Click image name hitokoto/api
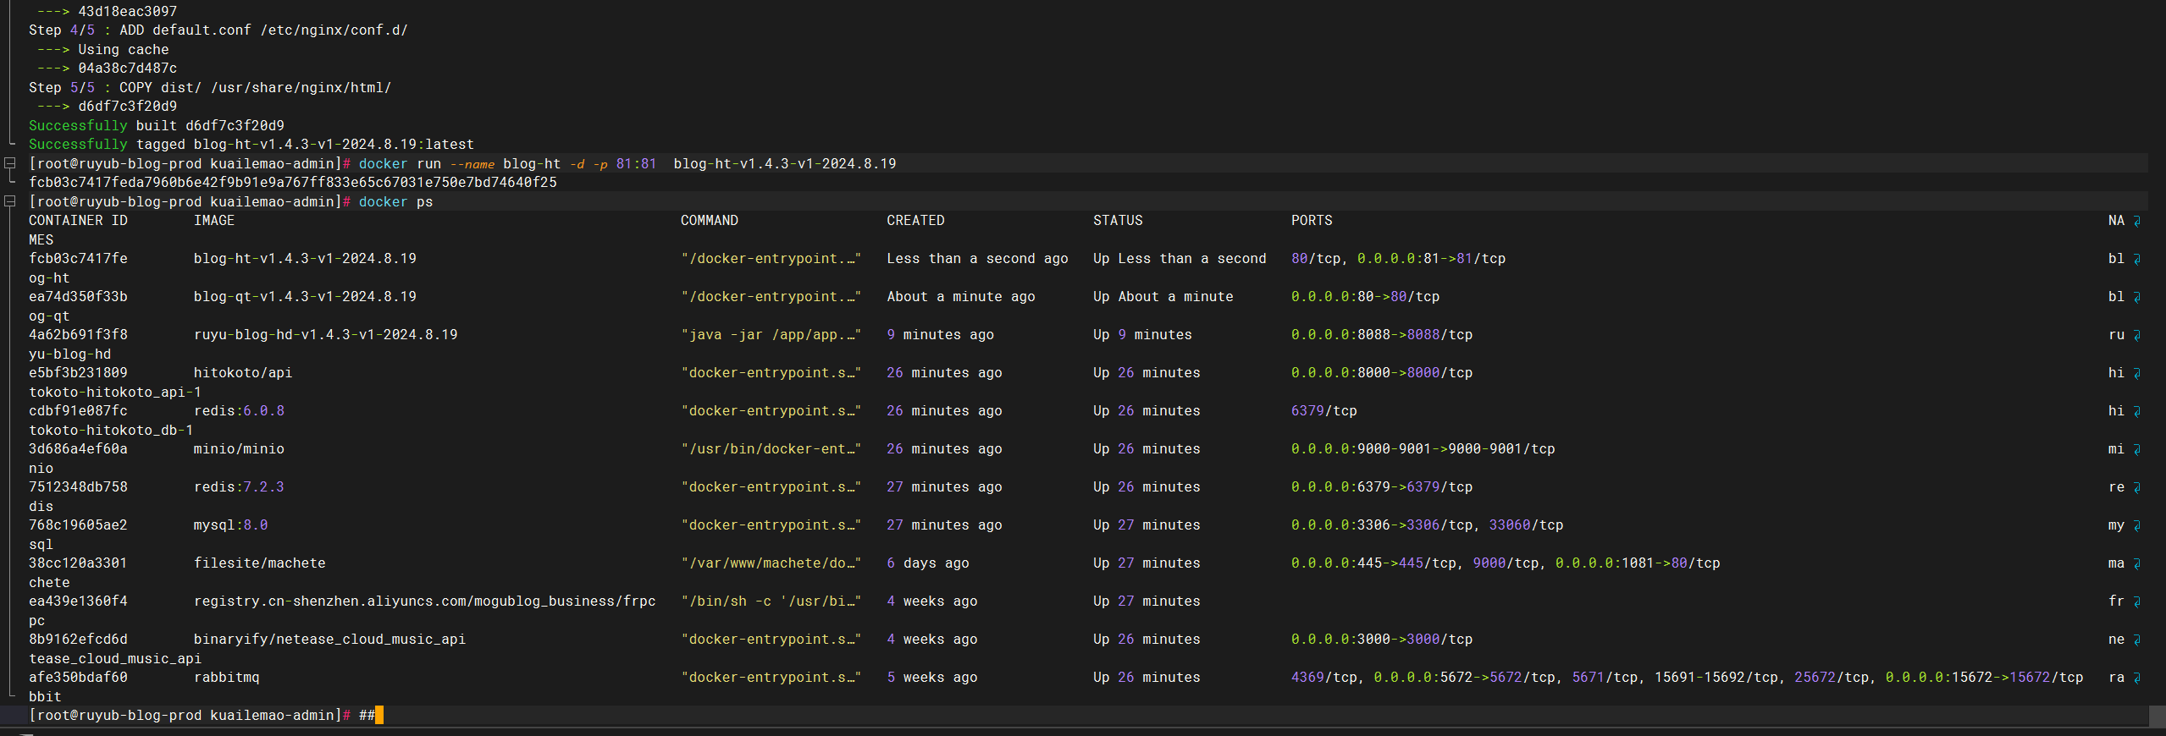 tap(243, 373)
